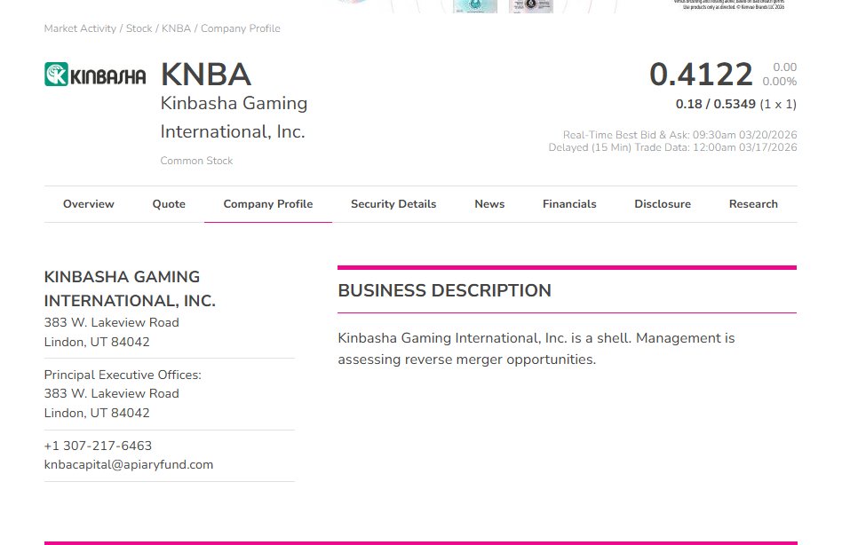The image size is (850, 545).
Task: Select the Company Profile tab
Action: point(268,204)
